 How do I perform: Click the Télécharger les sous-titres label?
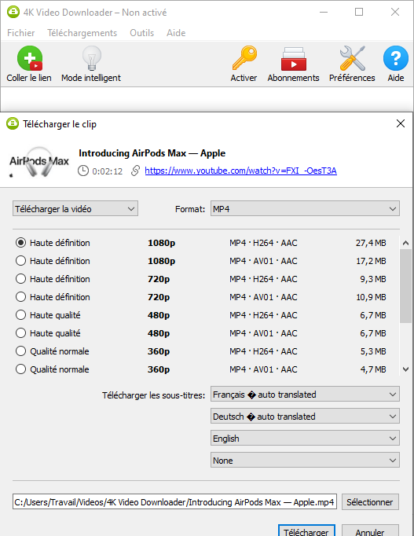[x=153, y=395]
